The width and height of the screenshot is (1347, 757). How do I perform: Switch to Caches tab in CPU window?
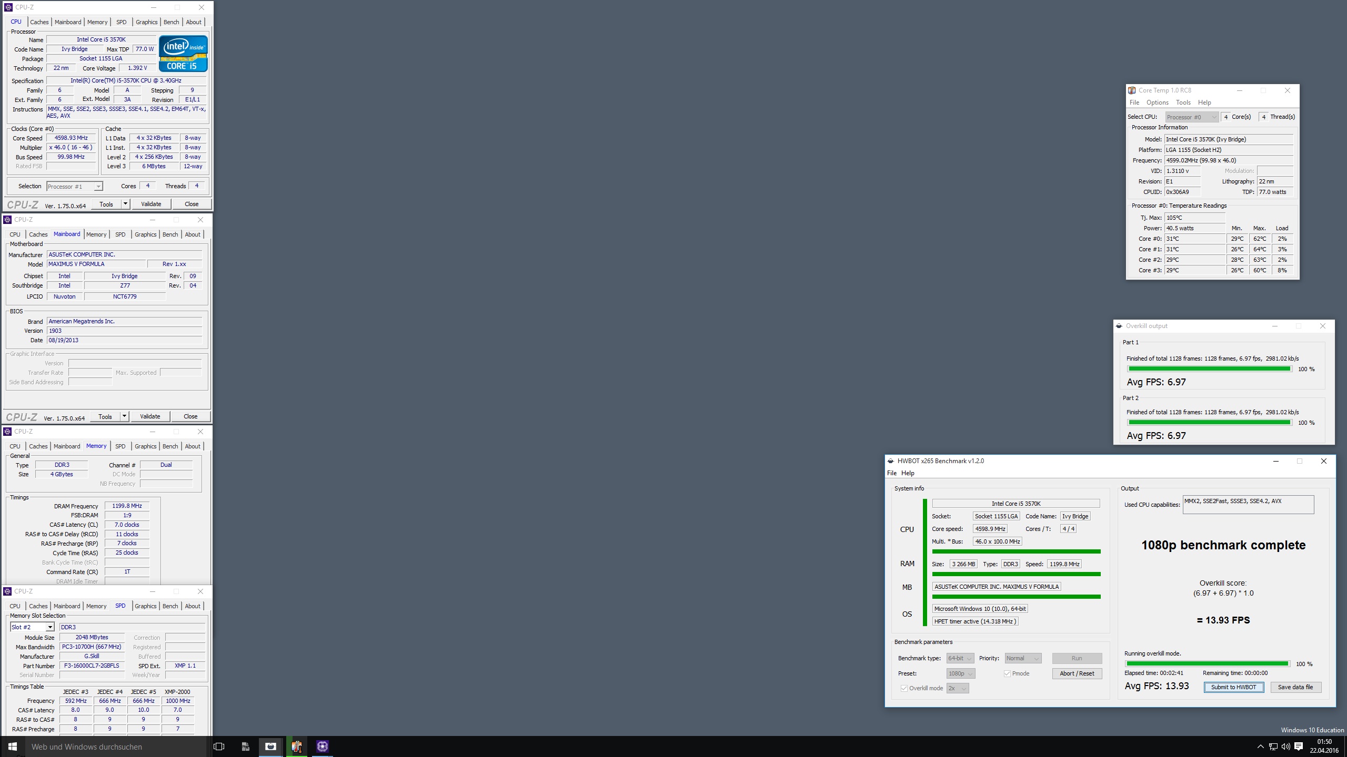39,22
